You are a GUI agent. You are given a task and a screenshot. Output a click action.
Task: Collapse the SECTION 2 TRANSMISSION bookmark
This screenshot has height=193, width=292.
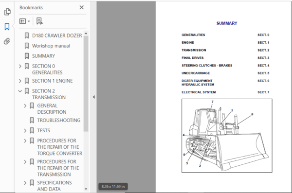[x=20, y=91]
